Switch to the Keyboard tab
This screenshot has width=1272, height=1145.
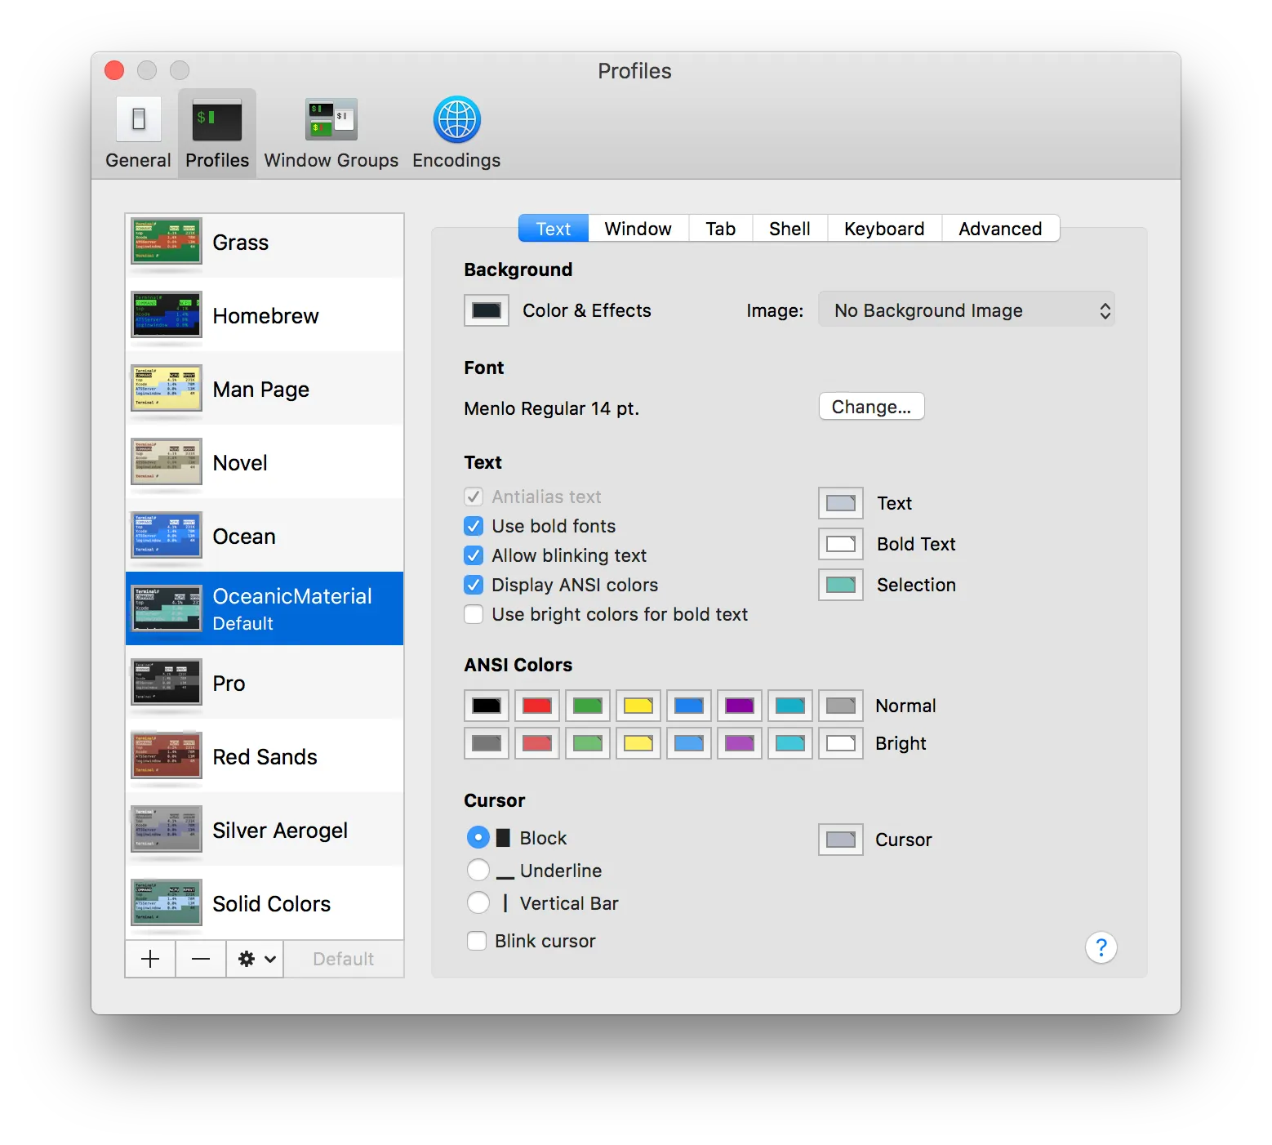[x=884, y=229]
